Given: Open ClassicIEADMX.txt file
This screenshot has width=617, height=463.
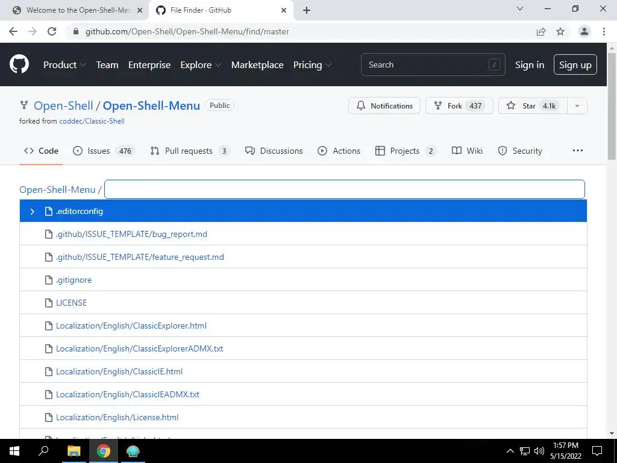Looking at the screenshot, I should pos(128,394).
